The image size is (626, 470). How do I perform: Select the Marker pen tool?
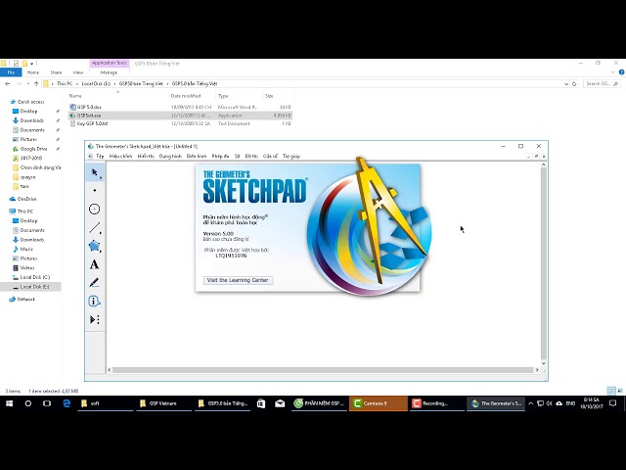pos(95,283)
